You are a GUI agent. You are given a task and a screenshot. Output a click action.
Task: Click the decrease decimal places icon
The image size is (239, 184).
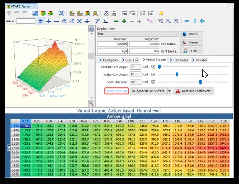click(x=114, y=13)
